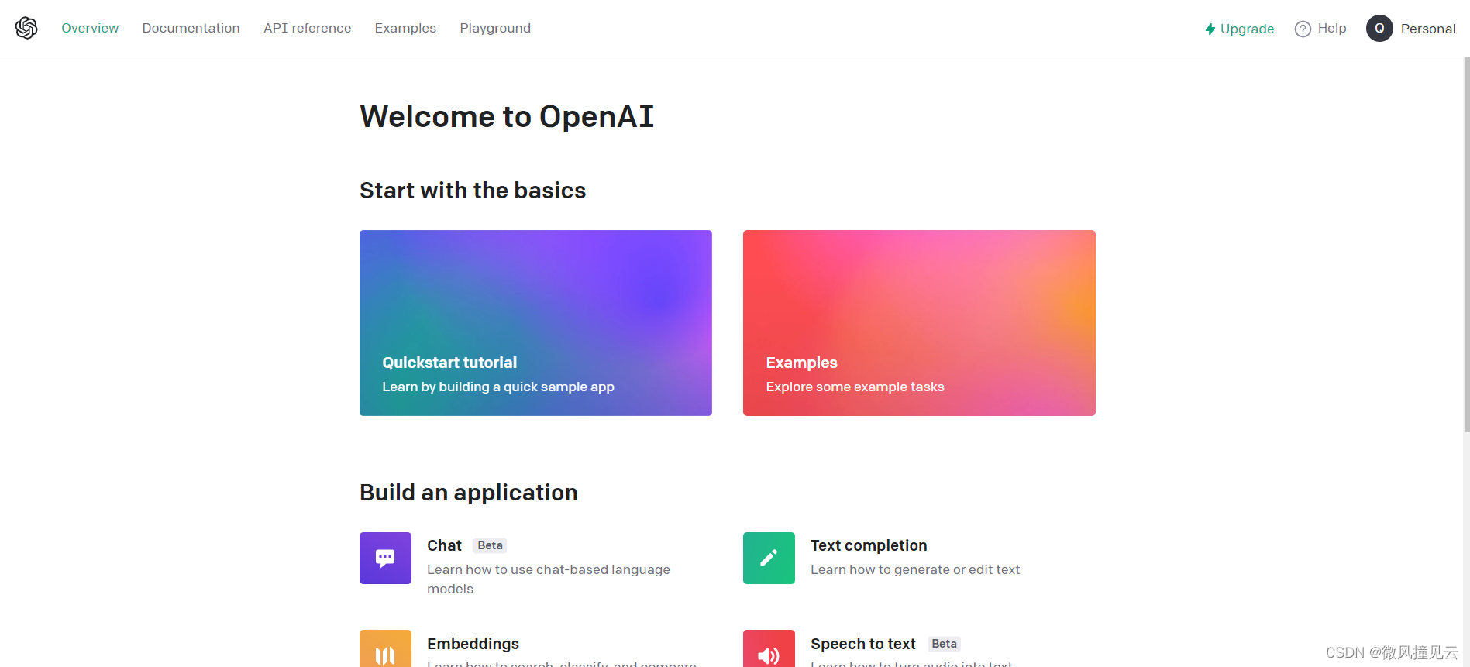Click the Upgrade lightning bolt icon

click(1210, 29)
